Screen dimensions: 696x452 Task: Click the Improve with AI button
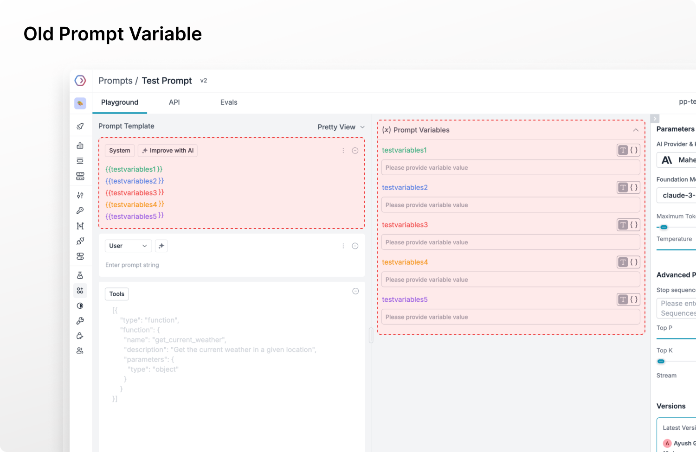coord(168,151)
